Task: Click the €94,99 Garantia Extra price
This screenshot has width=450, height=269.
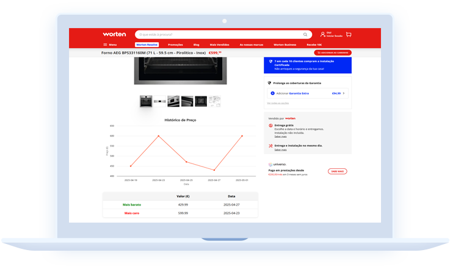Action: pos(336,93)
